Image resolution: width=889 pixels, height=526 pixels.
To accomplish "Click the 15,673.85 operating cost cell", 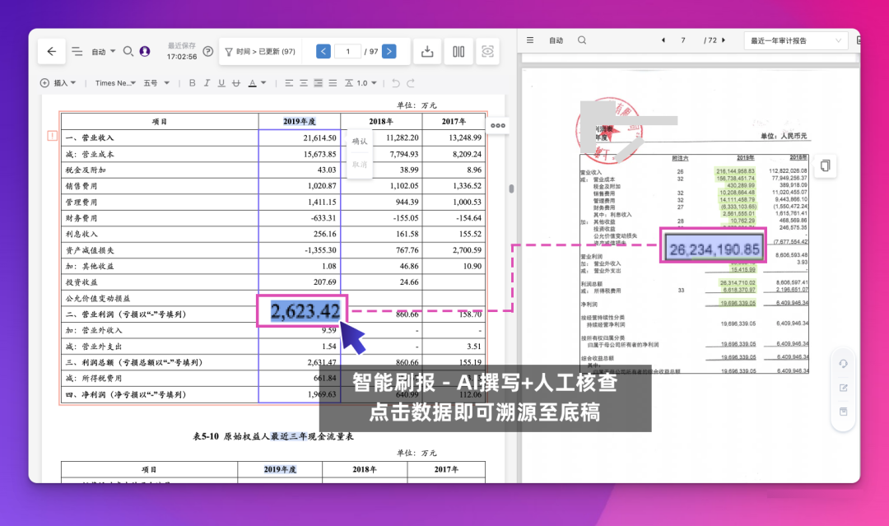I will pyautogui.click(x=300, y=154).
